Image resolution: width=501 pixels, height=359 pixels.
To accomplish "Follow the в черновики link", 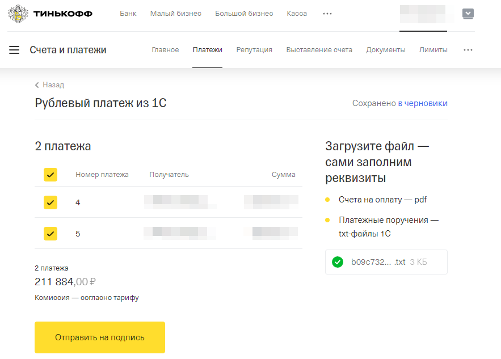I will coord(422,103).
